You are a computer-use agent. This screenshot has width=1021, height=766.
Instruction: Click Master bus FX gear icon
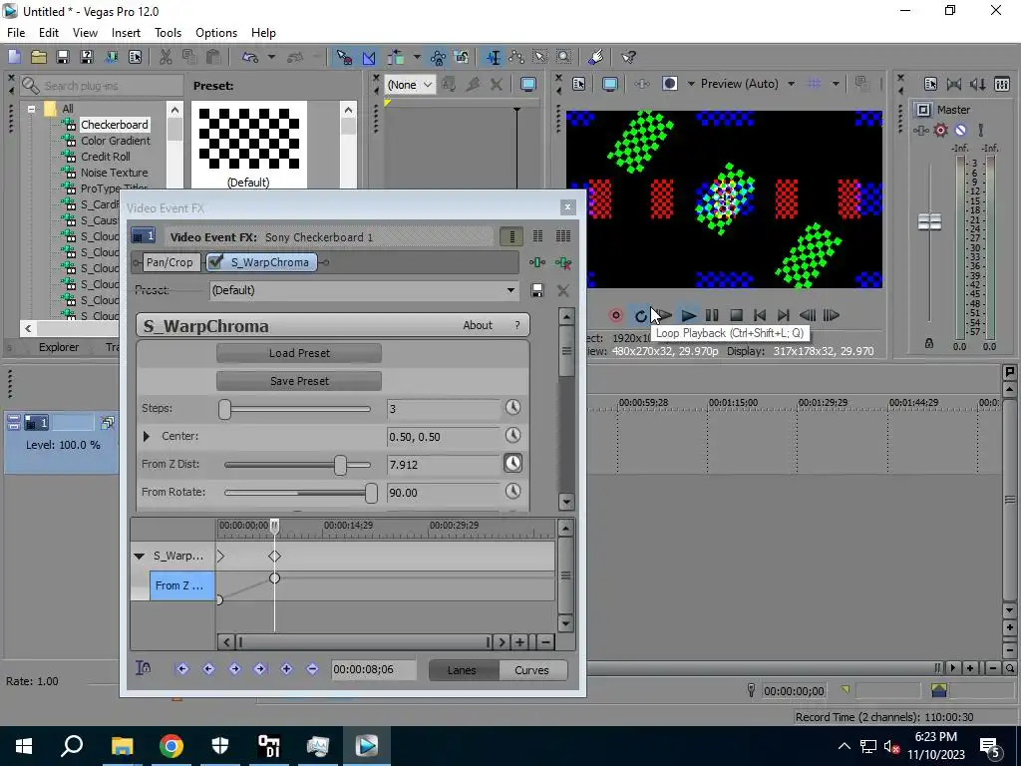pyautogui.click(x=940, y=131)
